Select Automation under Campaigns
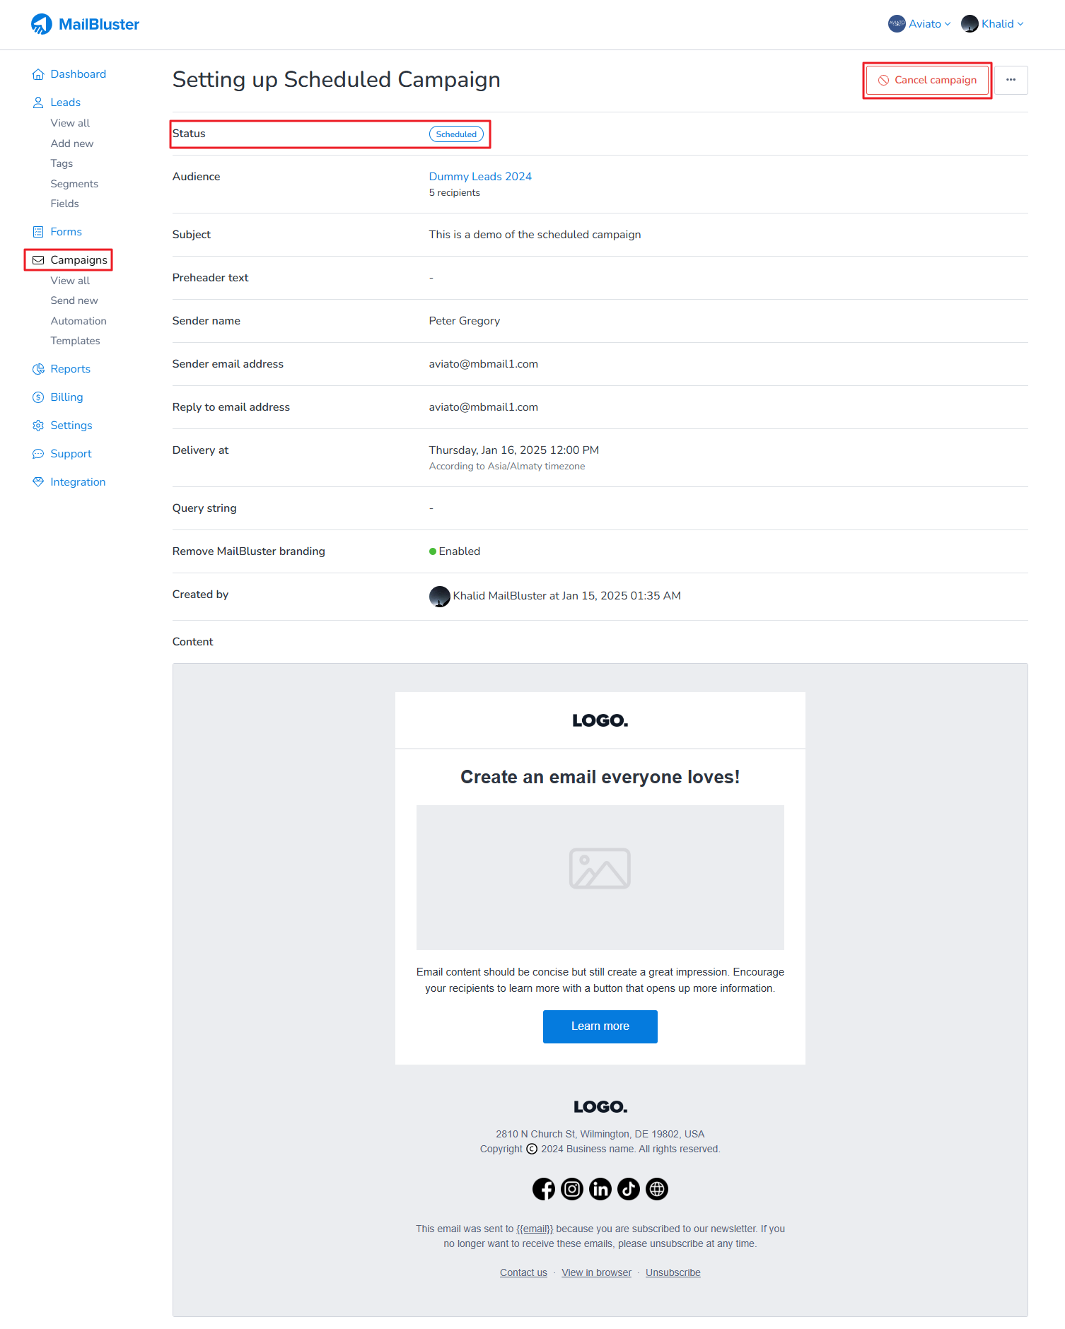 [x=78, y=321]
